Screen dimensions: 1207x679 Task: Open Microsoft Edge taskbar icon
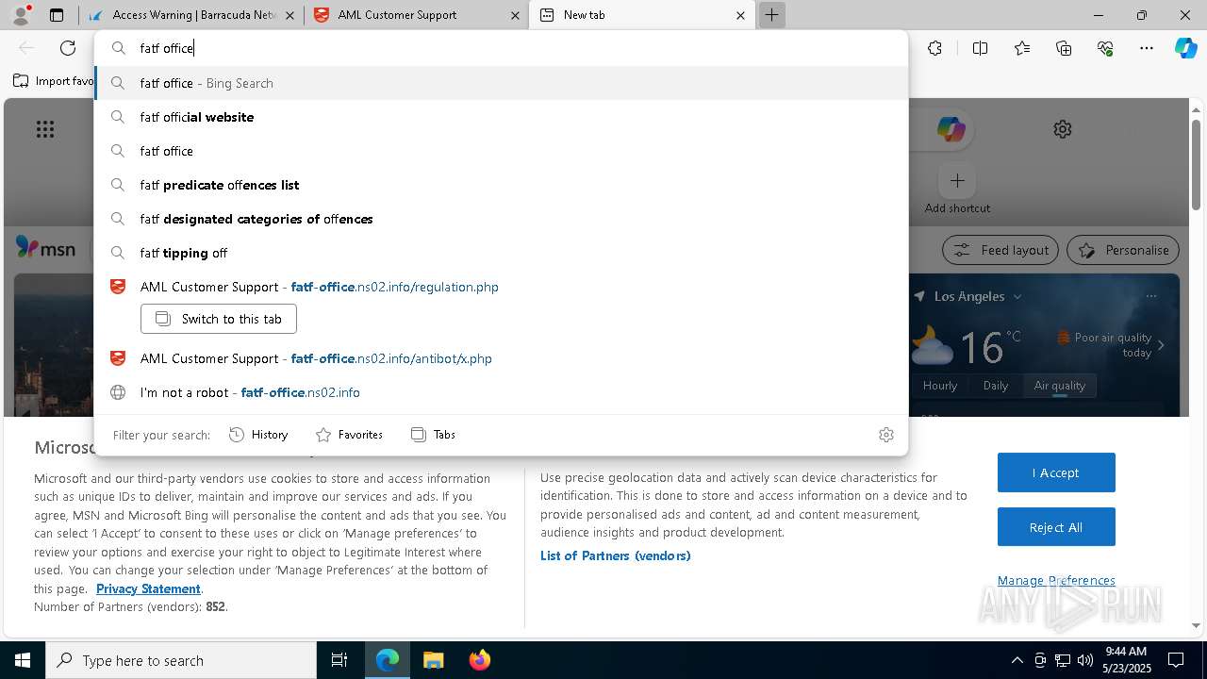(388, 660)
